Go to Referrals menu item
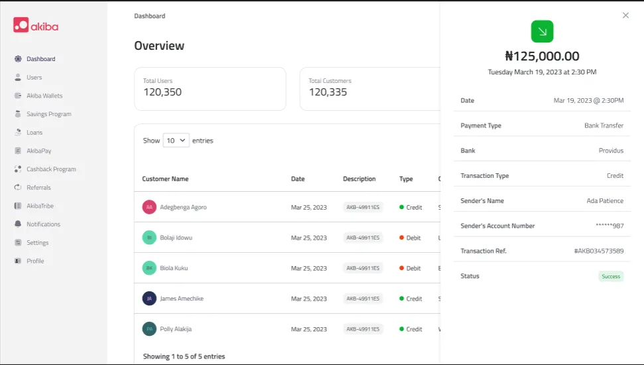644x365 pixels. (x=38, y=187)
